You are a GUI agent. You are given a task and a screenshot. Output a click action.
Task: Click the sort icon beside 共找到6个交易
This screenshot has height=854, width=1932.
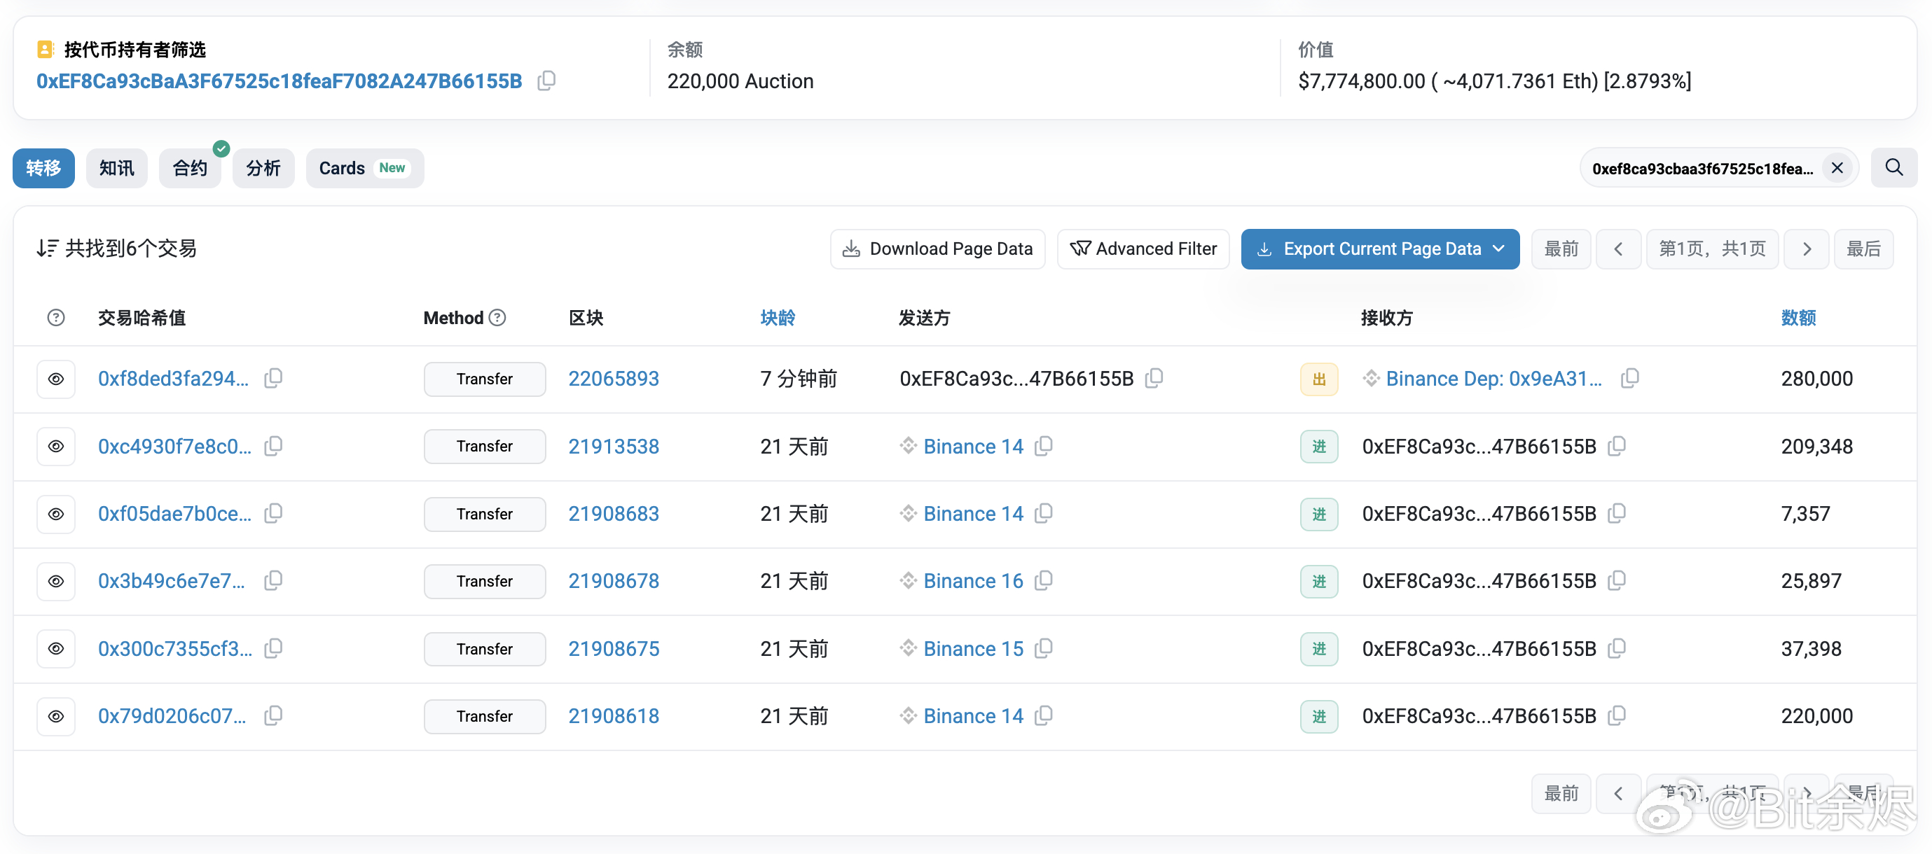pyautogui.click(x=47, y=248)
